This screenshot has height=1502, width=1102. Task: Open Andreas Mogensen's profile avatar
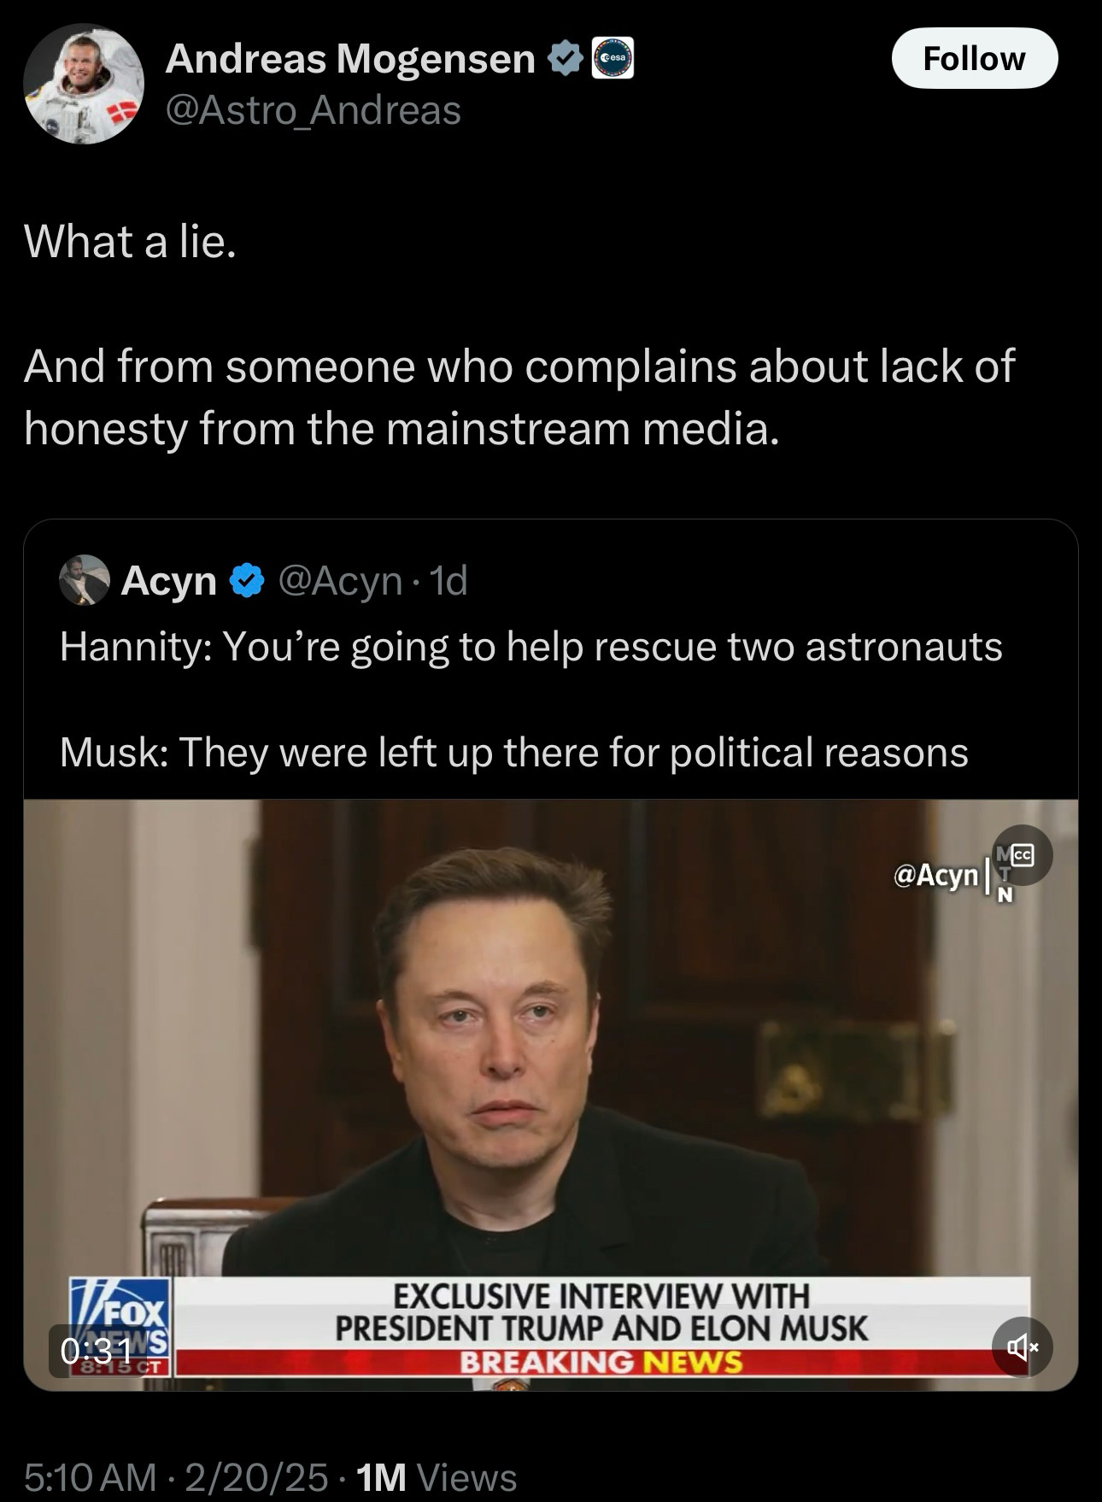point(84,84)
